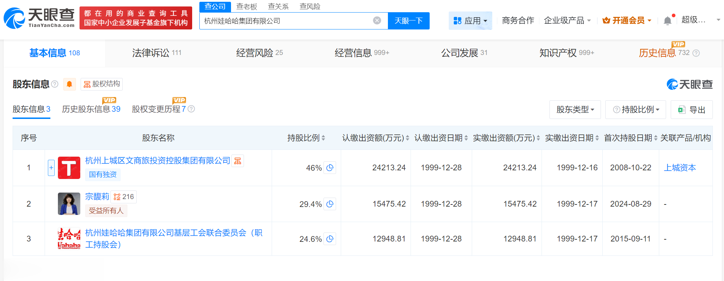Open the 持股比例 filter dropdown
724x281 pixels.
[x=635, y=110]
